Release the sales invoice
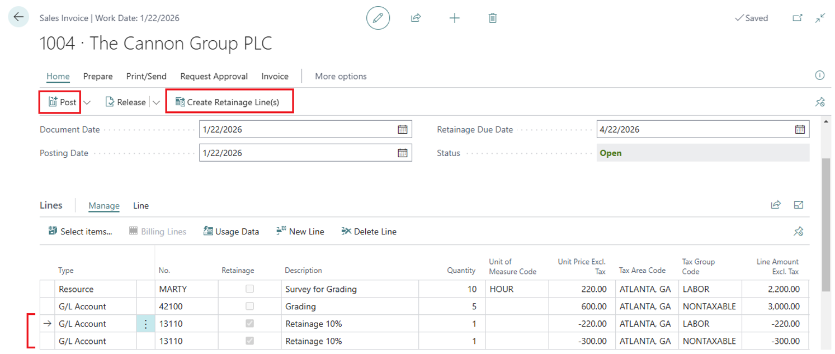 click(x=126, y=102)
